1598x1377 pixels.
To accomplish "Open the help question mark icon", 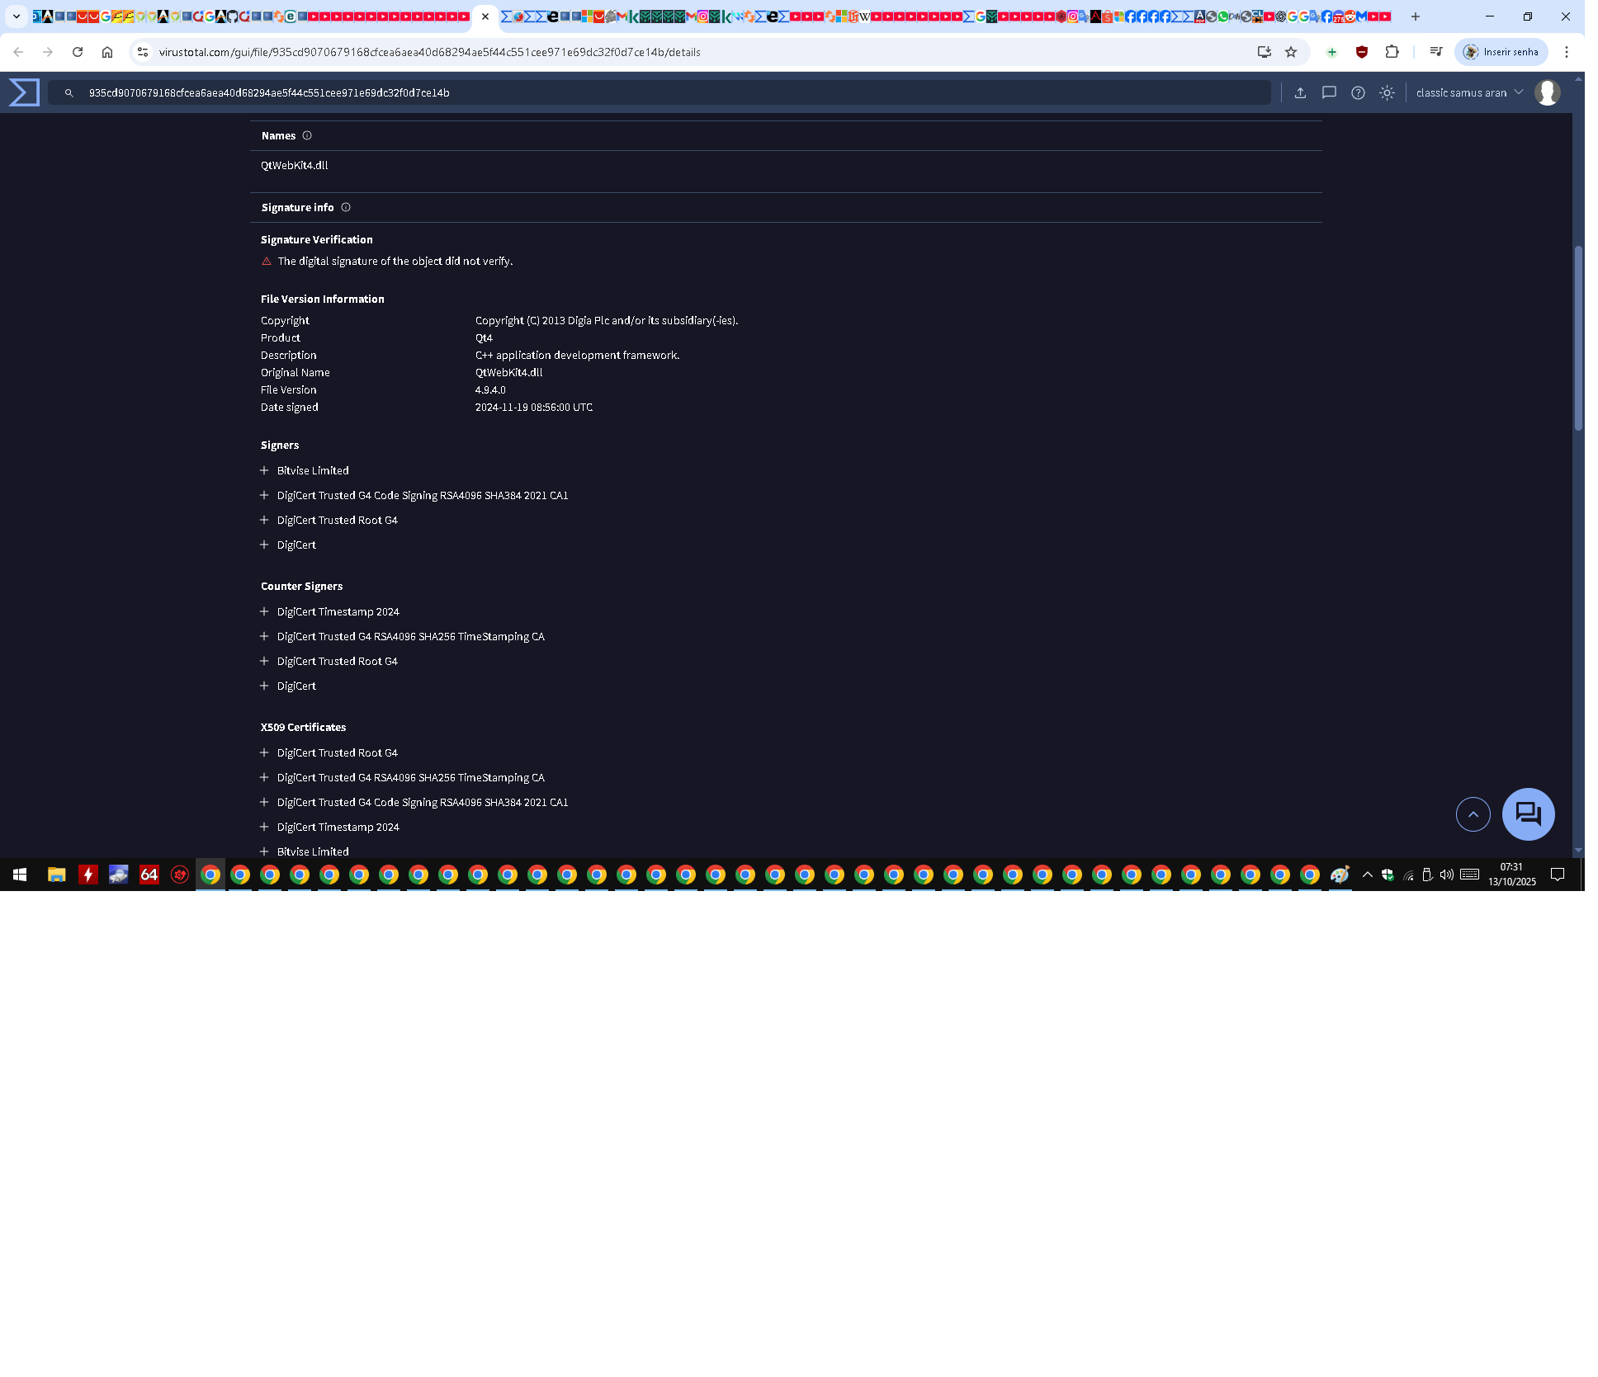I will [x=1358, y=93].
